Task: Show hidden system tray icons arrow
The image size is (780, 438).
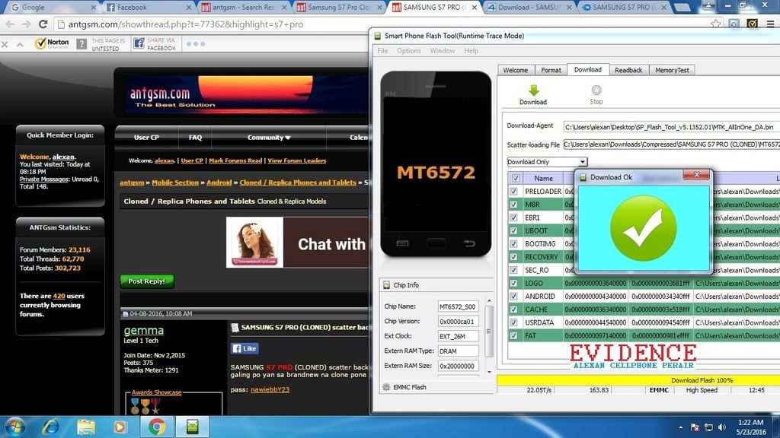Action: (x=680, y=427)
